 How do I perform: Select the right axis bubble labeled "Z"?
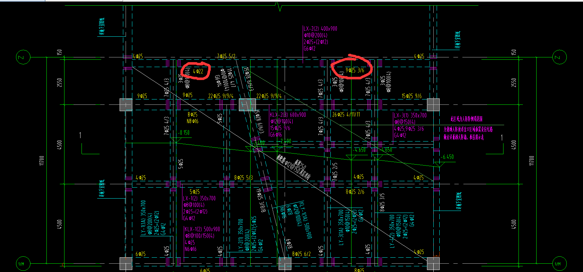pos(560,57)
